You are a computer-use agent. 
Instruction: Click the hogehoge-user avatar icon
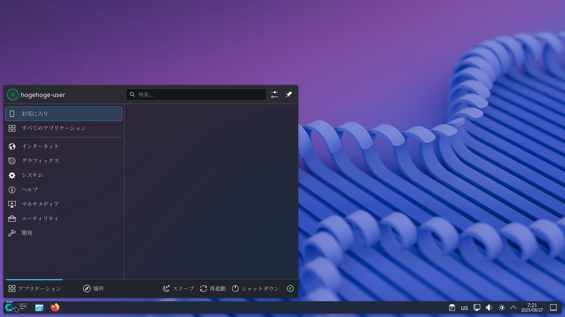point(12,95)
